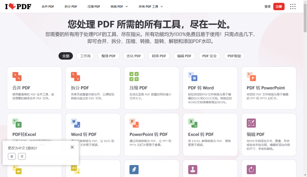Click the Excel 转 PDF card icon
Viewport: 307px width, 177px height.
193,123
